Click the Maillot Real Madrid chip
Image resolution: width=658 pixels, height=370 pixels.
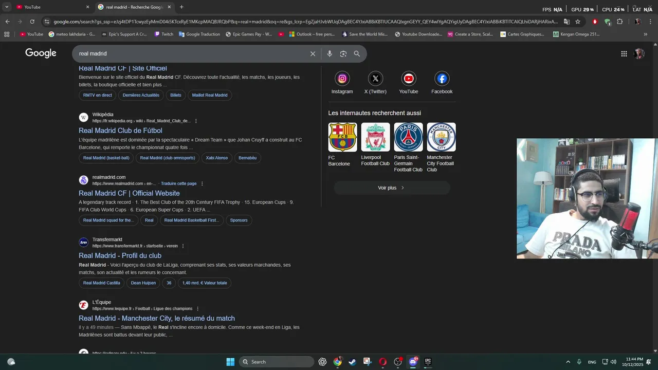coord(210,95)
